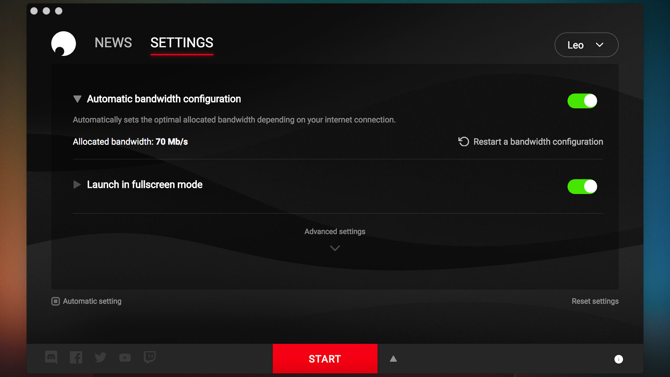This screenshot has width=670, height=377.
Task: Collapse the Automatic bandwidth configuration section
Action: pyautogui.click(x=77, y=99)
